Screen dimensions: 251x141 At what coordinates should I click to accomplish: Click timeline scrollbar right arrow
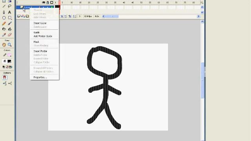[198, 16]
